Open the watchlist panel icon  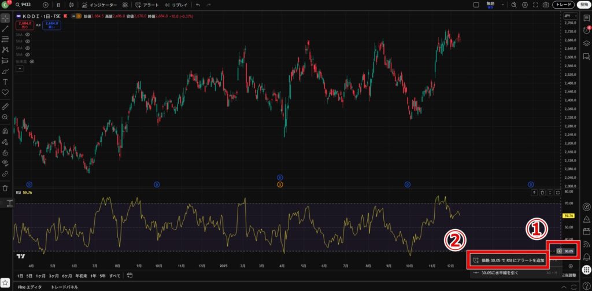coord(586,19)
